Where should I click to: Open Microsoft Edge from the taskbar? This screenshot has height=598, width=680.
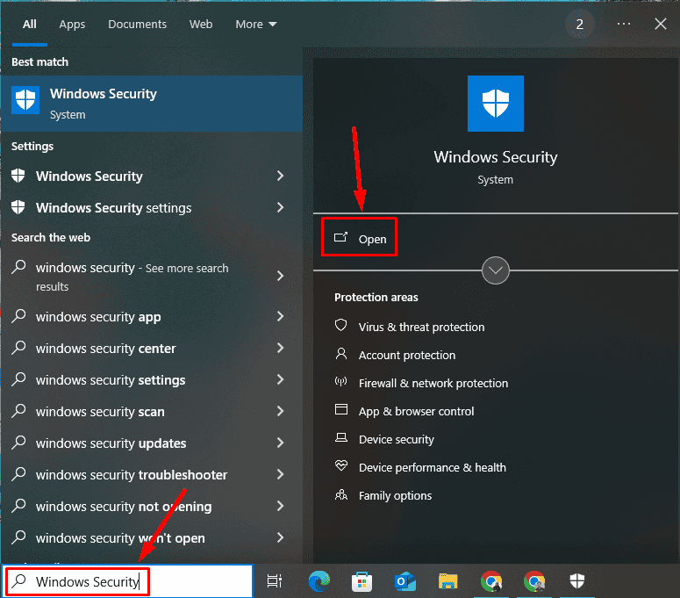(319, 581)
